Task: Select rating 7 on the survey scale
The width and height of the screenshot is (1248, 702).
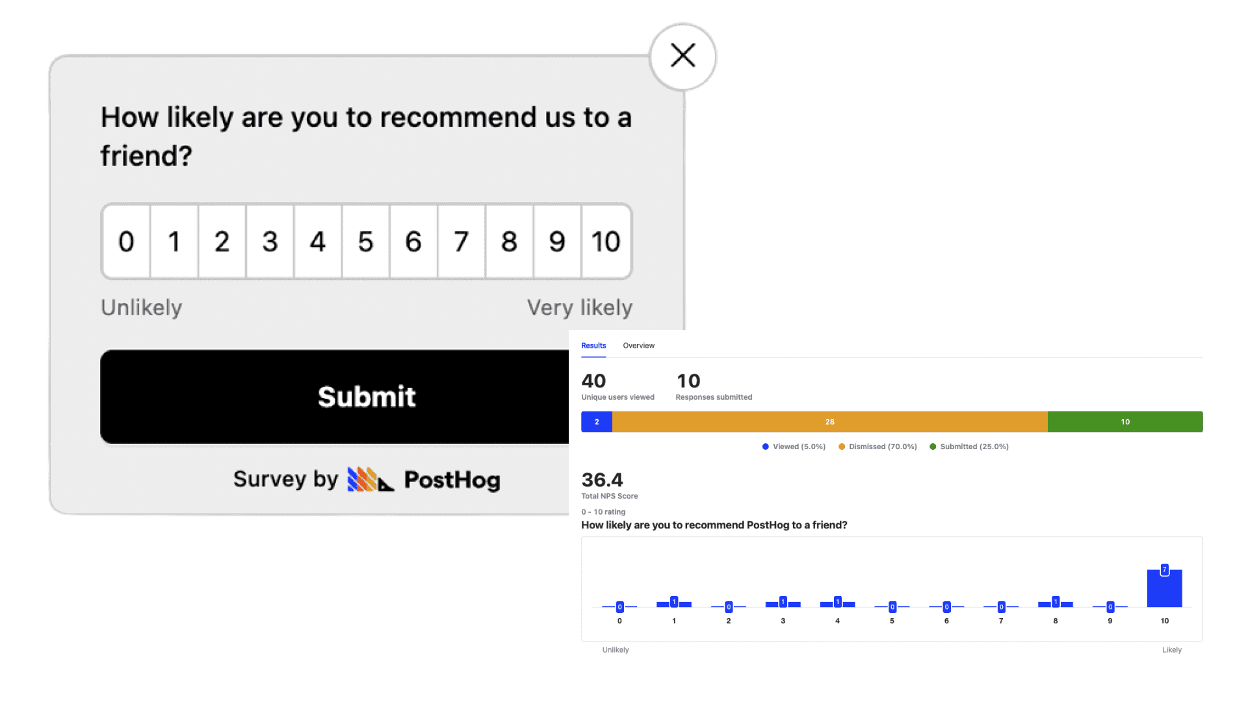Action: click(x=461, y=242)
